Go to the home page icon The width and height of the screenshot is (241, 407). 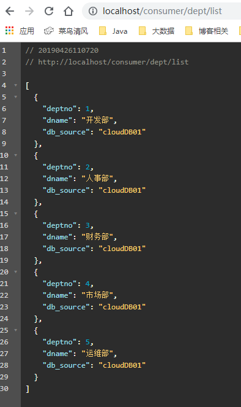(69, 11)
